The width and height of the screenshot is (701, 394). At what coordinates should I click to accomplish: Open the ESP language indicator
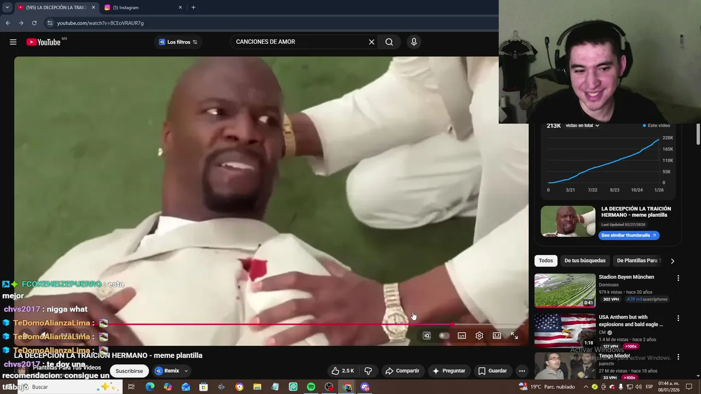tap(649, 387)
